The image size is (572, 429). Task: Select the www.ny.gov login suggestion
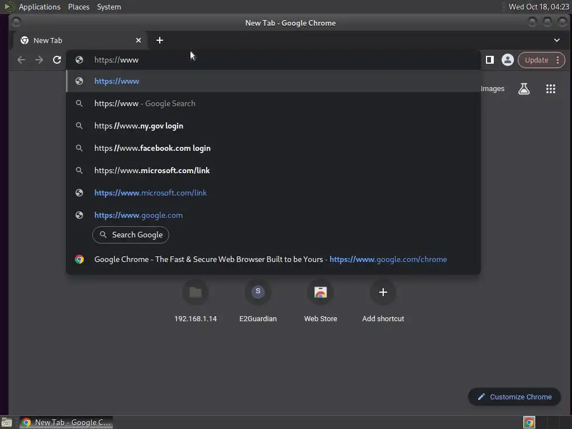[273, 126]
